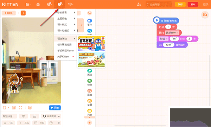Click the sprite name field

pos(9,116)
